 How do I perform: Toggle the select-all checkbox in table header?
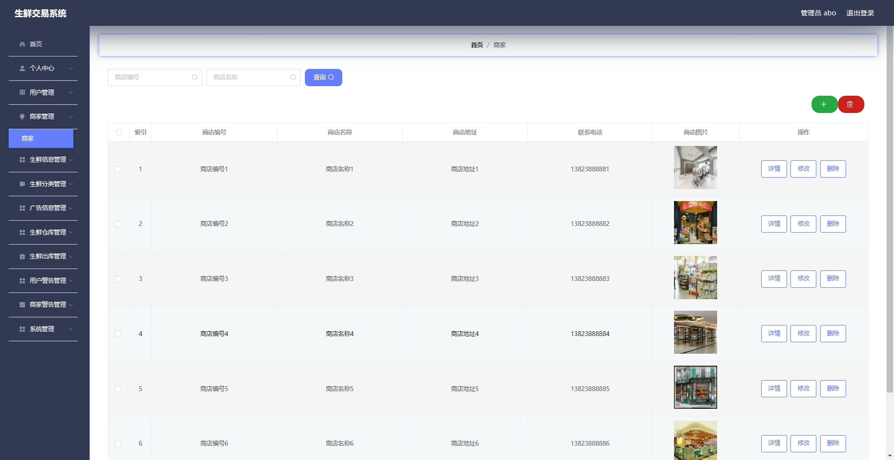coord(119,132)
